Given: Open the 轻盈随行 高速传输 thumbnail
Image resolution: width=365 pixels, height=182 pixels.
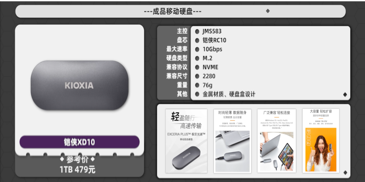Looking at the screenshot, I should tap(186, 141).
